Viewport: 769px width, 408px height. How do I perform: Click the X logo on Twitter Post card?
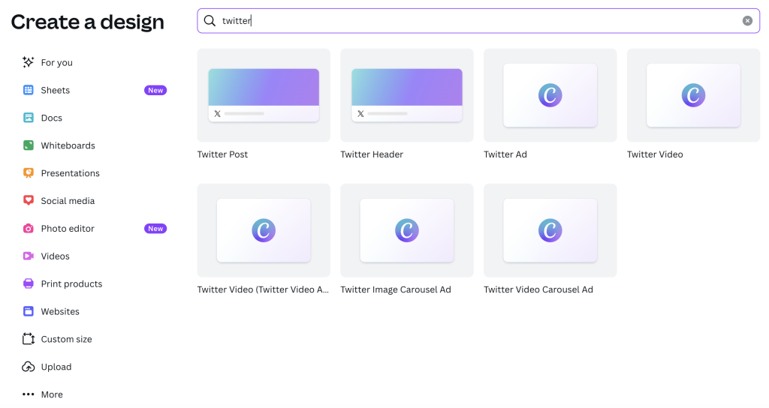[x=217, y=114]
